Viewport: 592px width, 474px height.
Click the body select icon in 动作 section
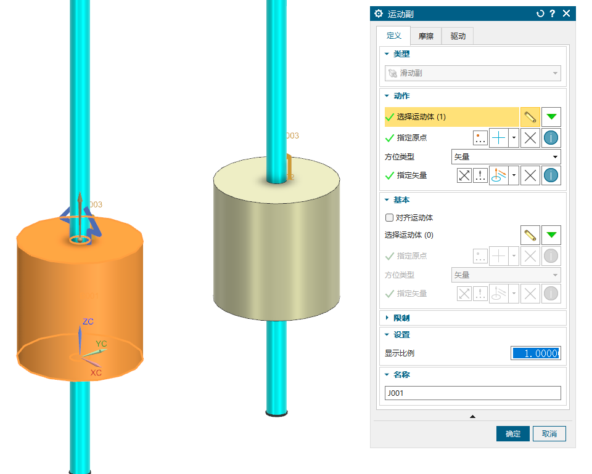click(530, 117)
